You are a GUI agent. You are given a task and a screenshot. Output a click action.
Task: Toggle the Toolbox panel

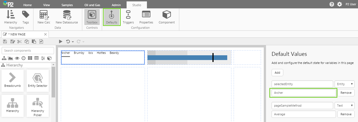92,17
